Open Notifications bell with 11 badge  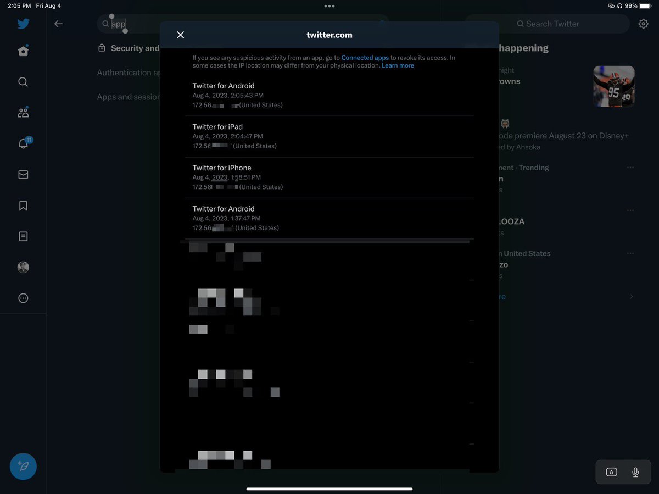[24, 143]
